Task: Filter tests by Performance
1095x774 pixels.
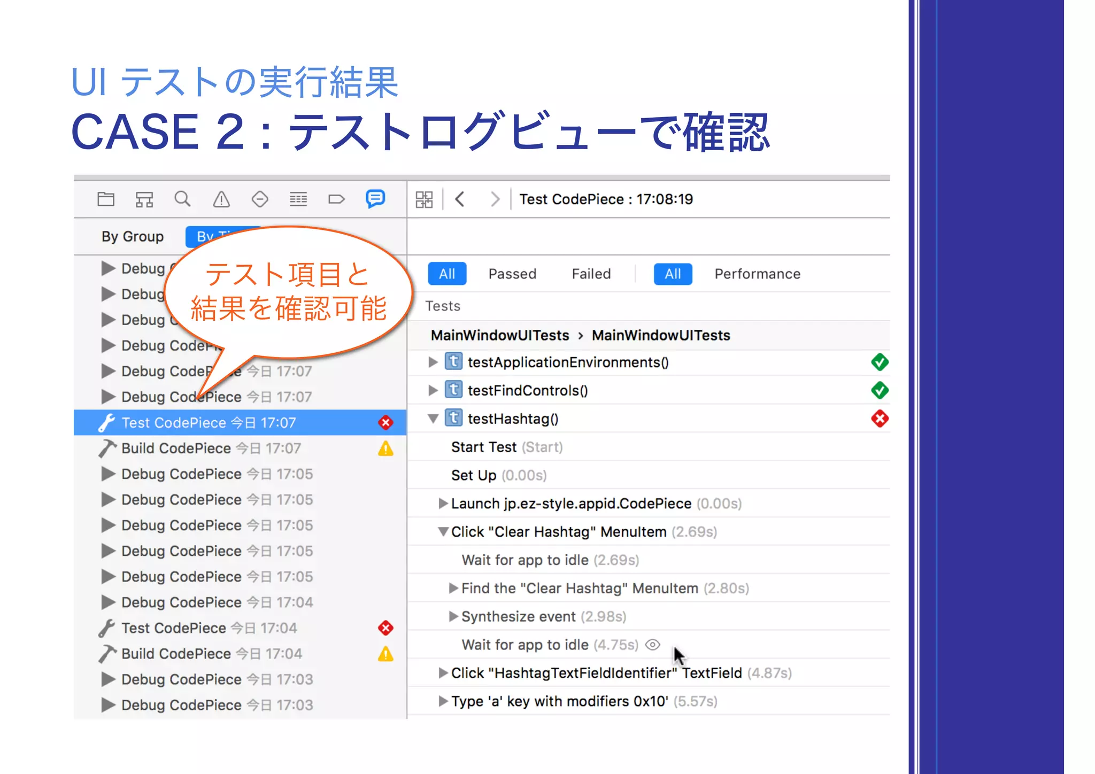Action: pos(757,274)
